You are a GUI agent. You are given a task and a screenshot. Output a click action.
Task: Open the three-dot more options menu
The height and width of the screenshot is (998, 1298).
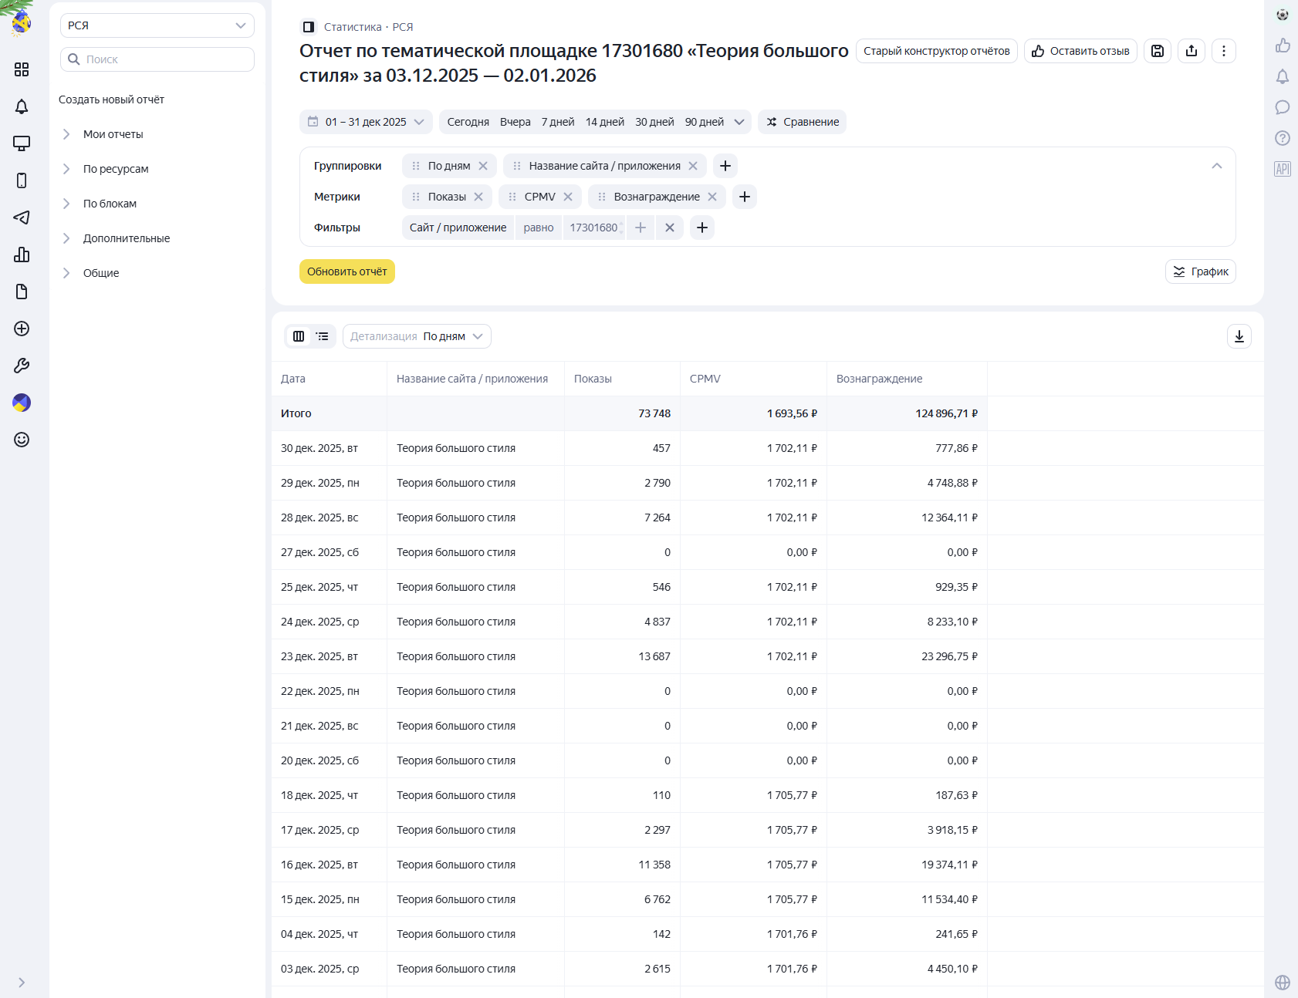1224,51
